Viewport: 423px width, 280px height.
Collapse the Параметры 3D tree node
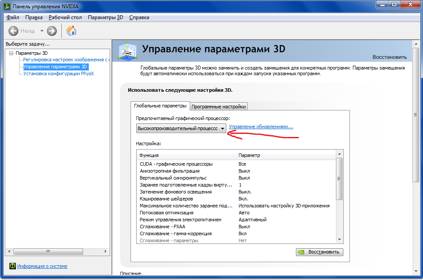[11, 53]
